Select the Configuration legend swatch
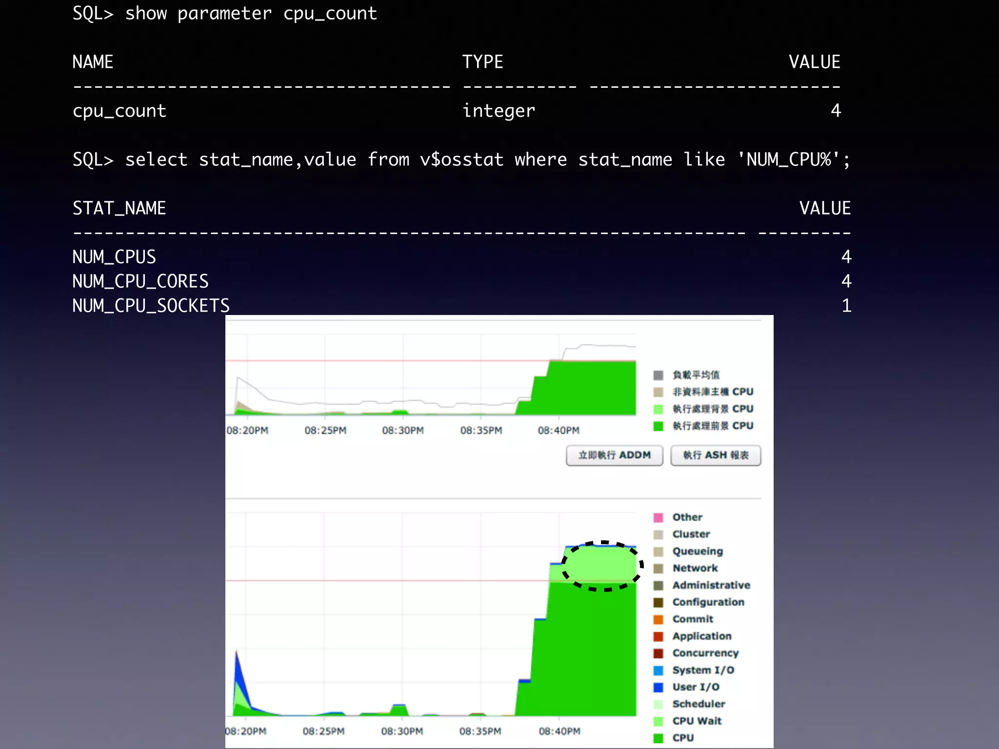The height and width of the screenshot is (749, 999). [658, 602]
